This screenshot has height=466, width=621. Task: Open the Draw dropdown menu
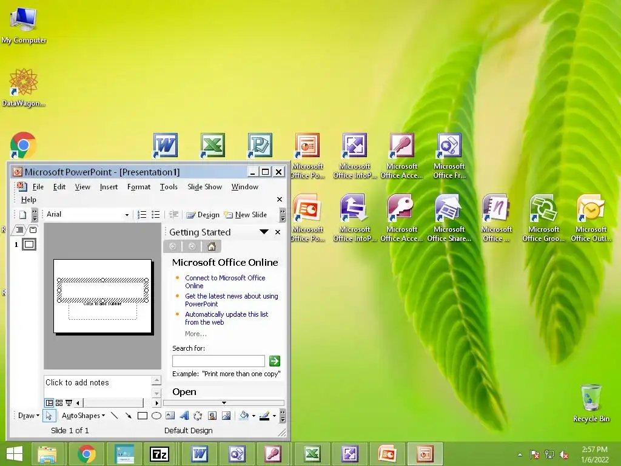(x=29, y=415)
